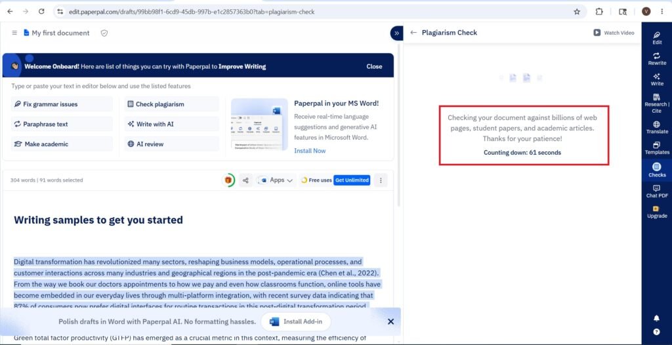The image size is (672, 345).
Task: Click the heading Writing samples to get you started
Action: click(x=98, y=220)
